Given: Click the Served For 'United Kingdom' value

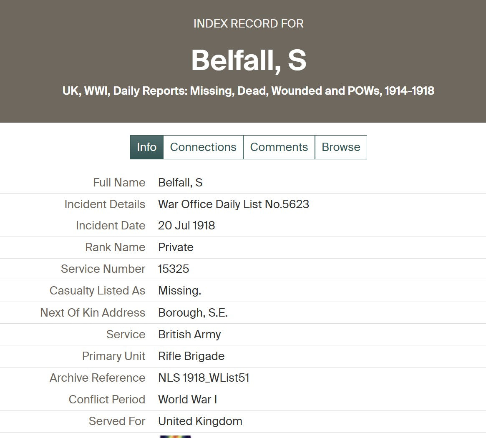Looking at the screenshot, I should 200,421.
